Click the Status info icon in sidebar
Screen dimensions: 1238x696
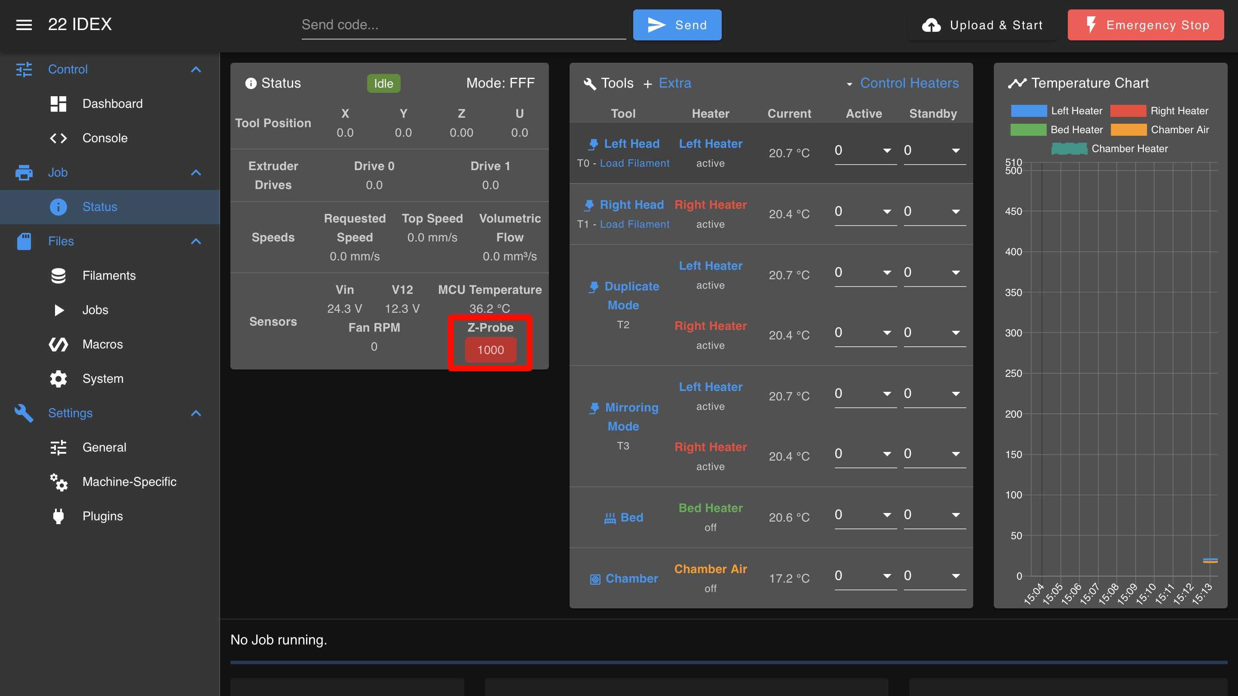(x=58, y=207)
